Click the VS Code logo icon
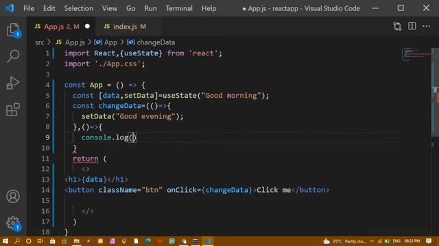439x246 pixels. (x=10, y=8)
